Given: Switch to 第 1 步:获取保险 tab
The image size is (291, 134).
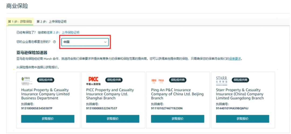Looking at the screenshot, I should (20, 22).
